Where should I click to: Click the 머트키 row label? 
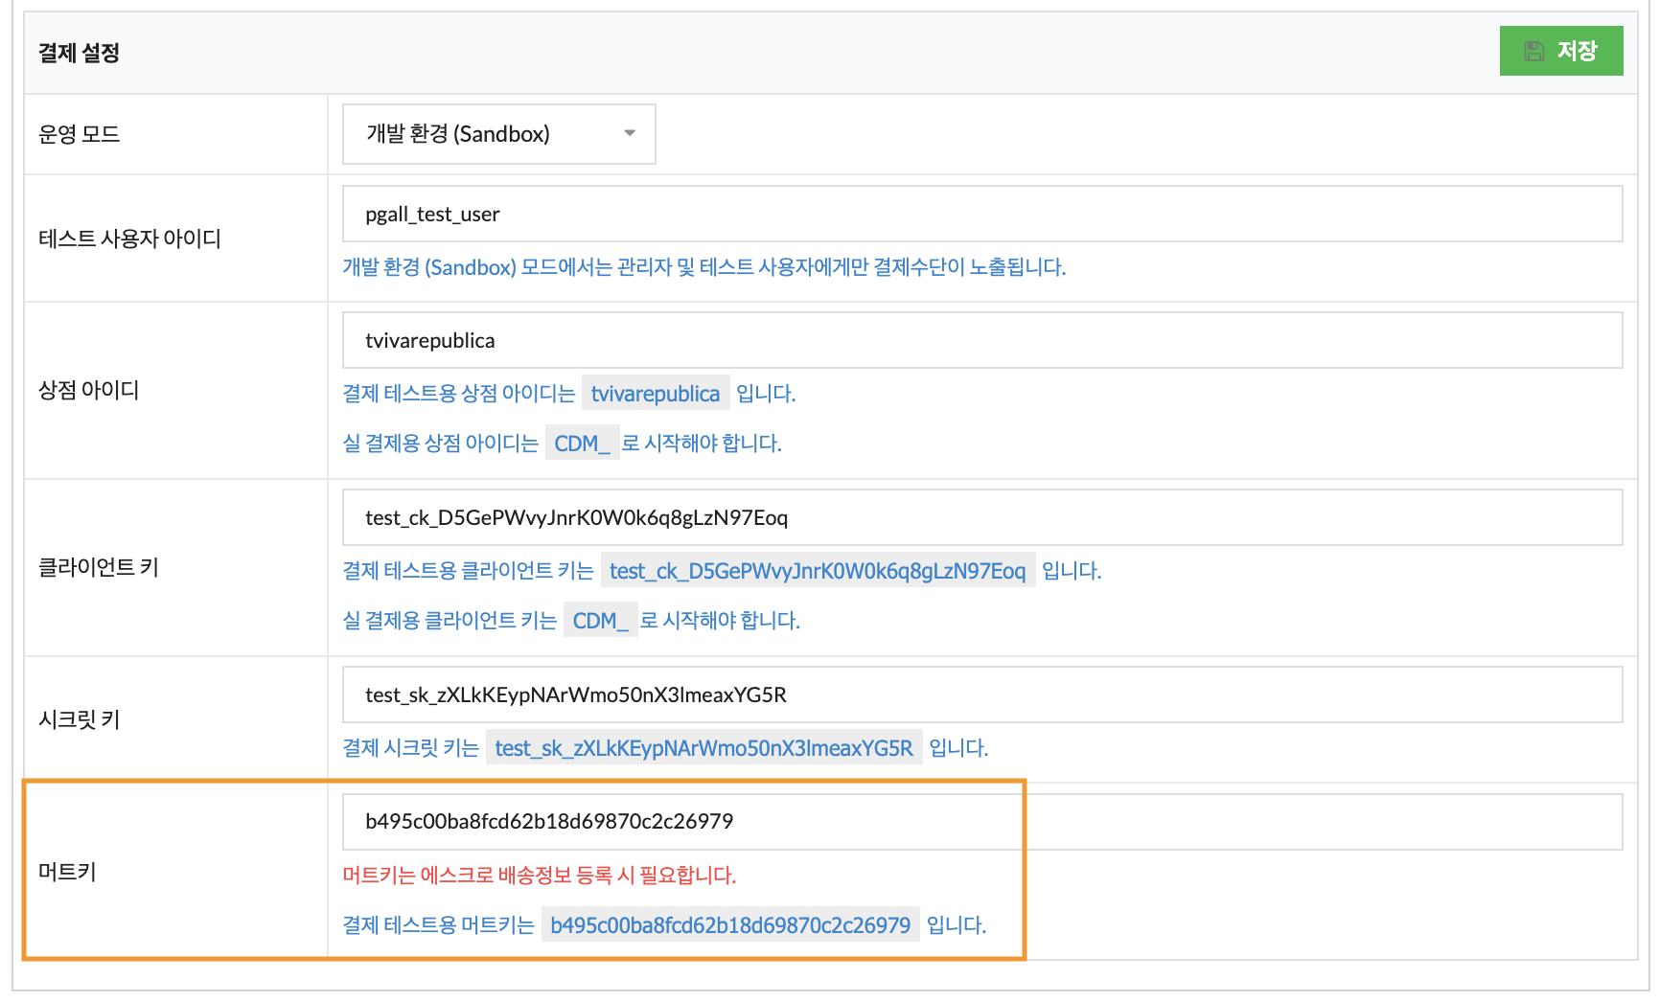[x=67, y=872]
